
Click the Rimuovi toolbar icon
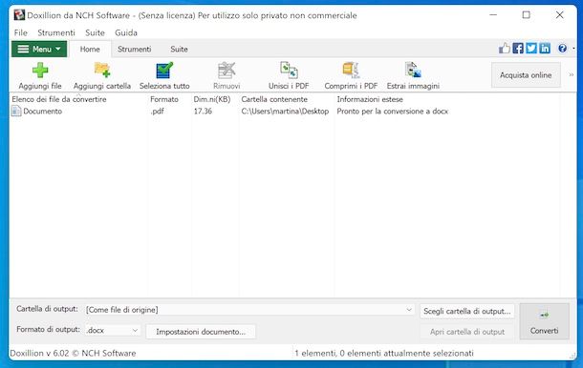point(227,71)
